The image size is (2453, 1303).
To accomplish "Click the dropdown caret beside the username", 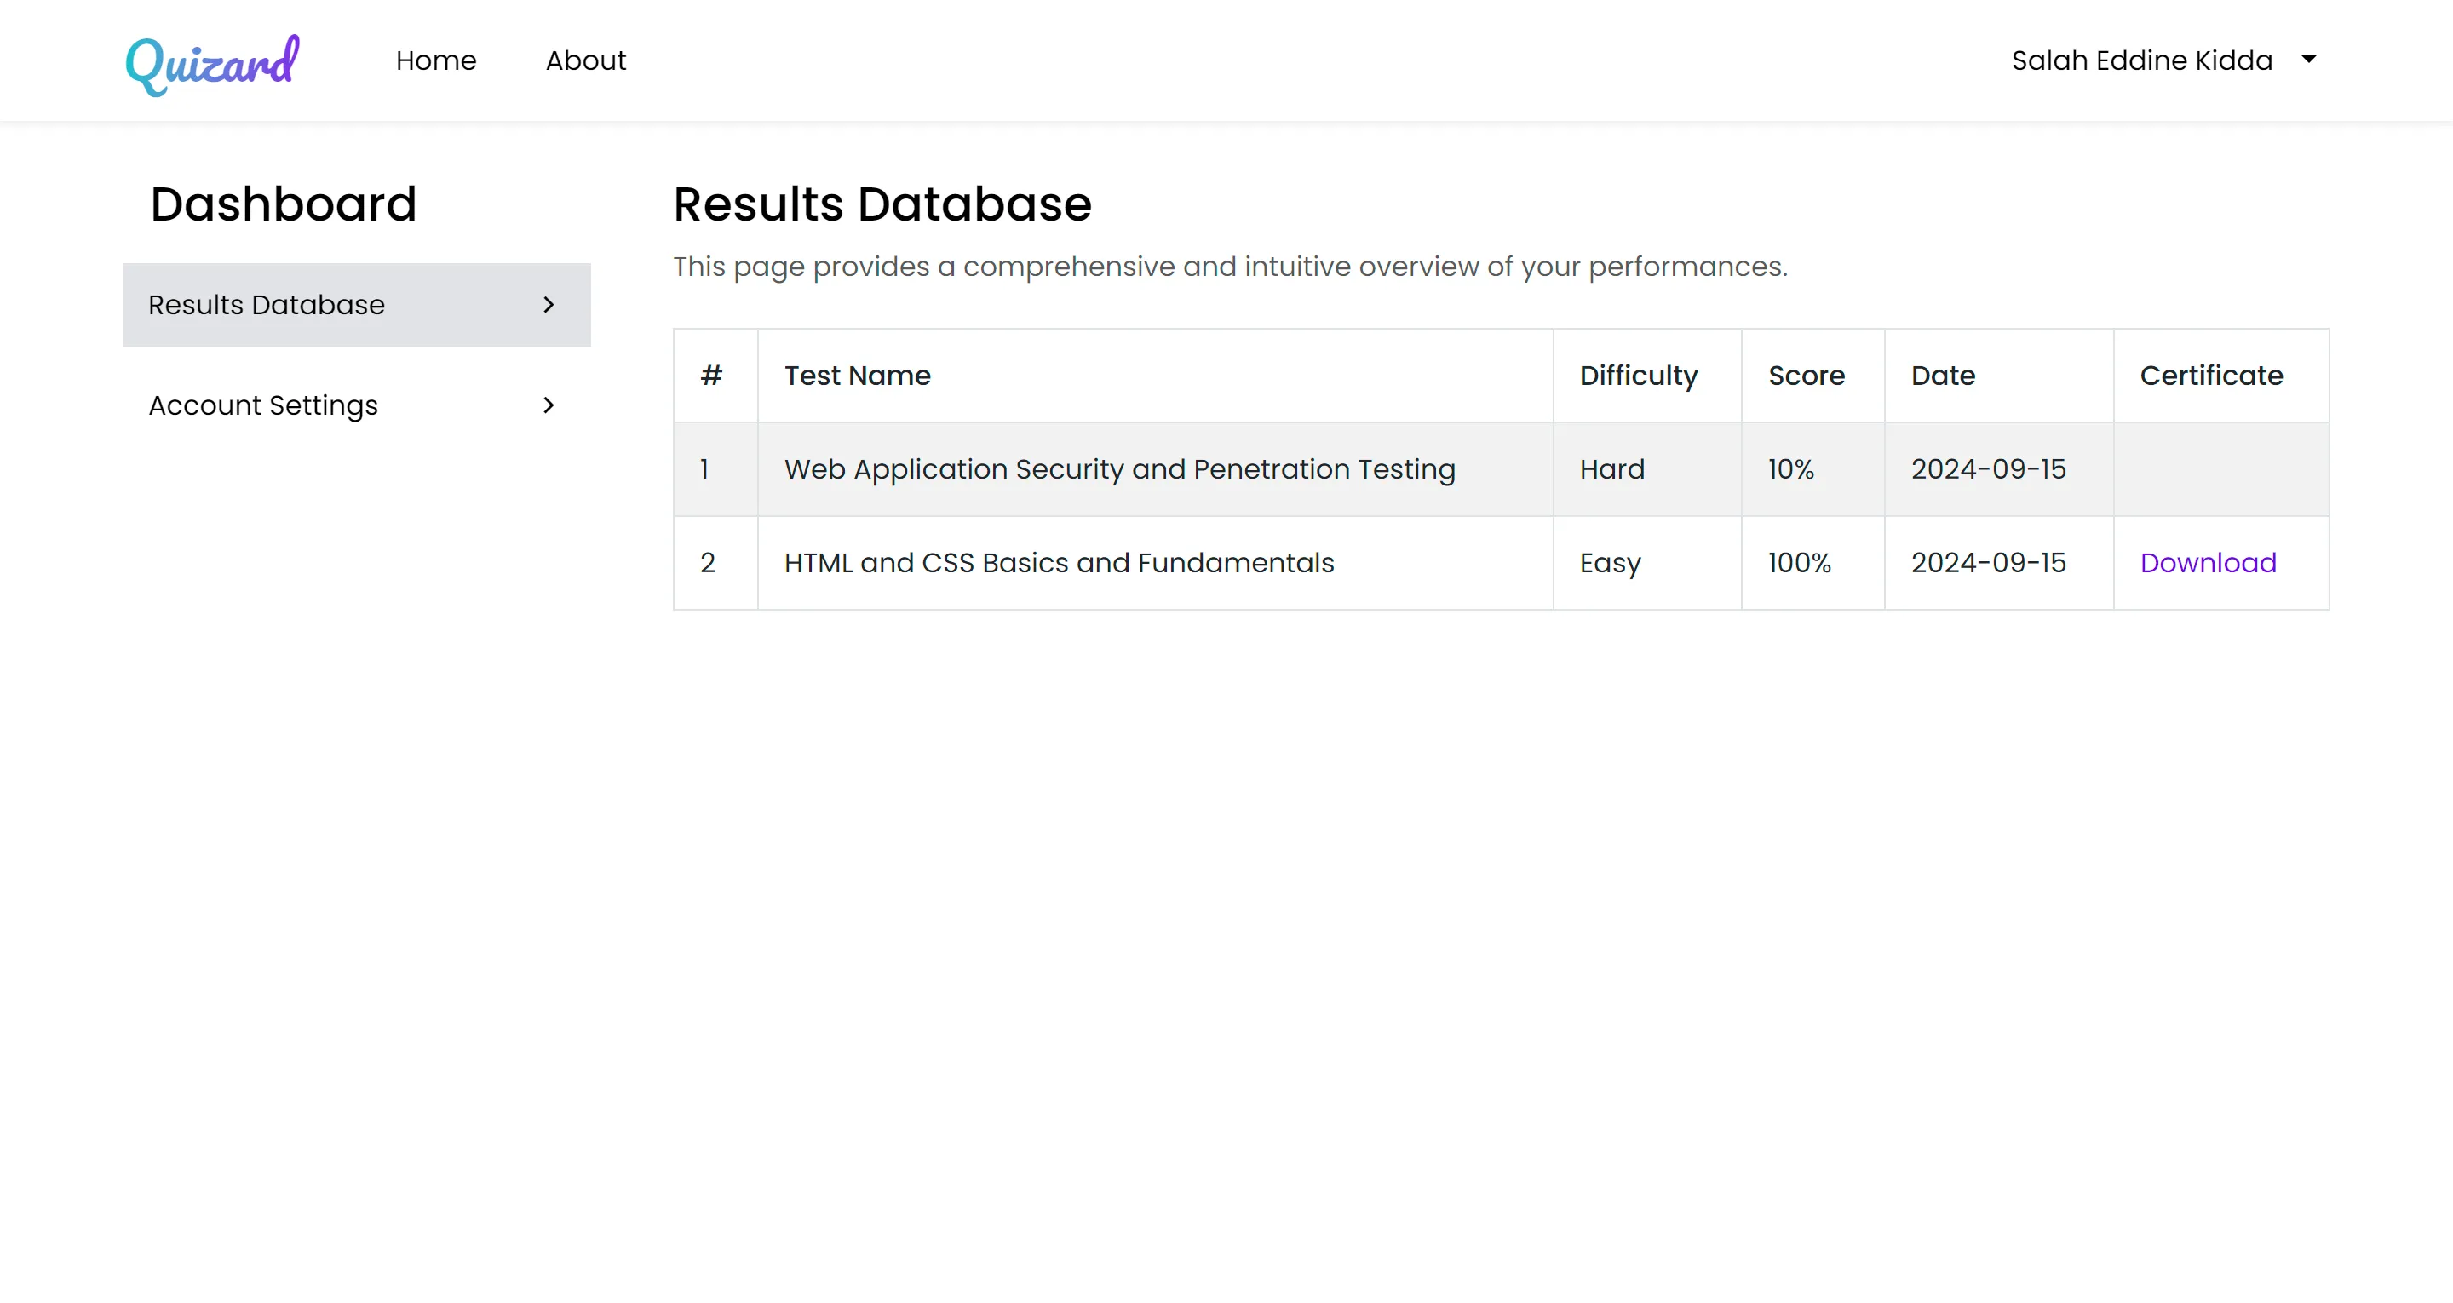I will 2308,59.
